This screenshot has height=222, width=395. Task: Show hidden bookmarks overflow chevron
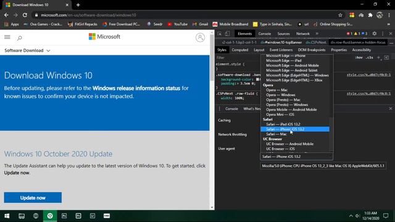tap(388, 24)
